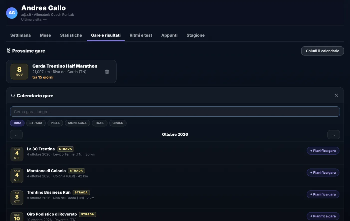This screenshot has width=350, height=221.
Task: Plan the Maratona di Colonia race
Action: [x=323, y=172]
